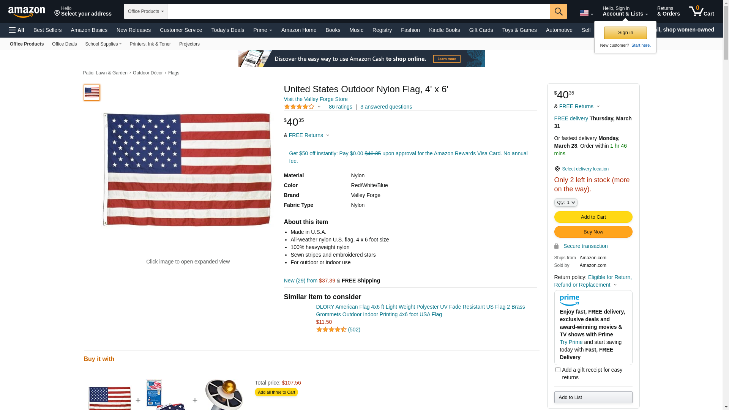Click the Add to Cart button

click(x=593, y=217)
